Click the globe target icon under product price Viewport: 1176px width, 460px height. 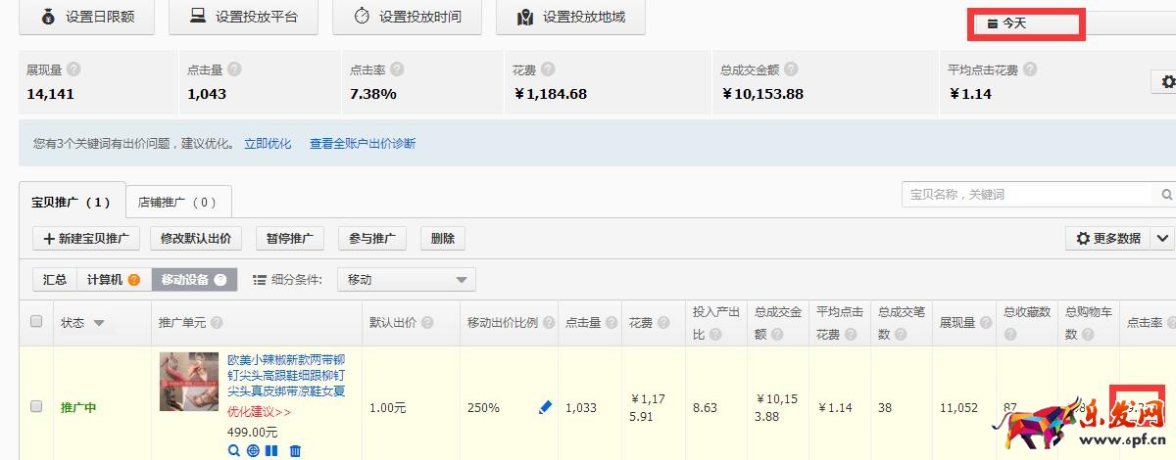click(253, 451)
